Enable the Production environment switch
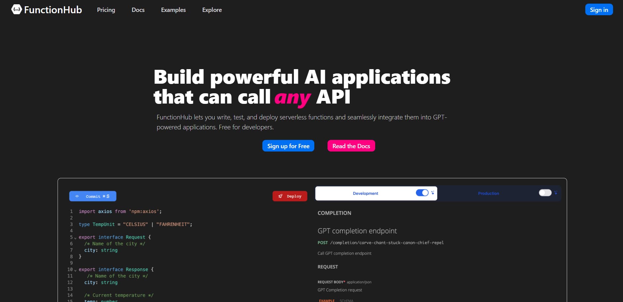The height and width of the screenshot is (302, 623). (x=545, y=193)
